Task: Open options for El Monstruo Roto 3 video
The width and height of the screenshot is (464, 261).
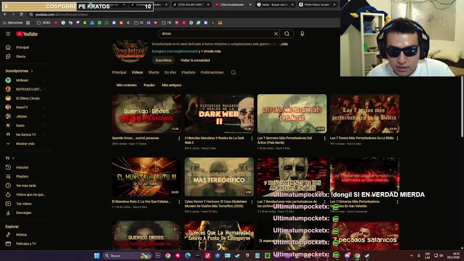Action: pyautogui.click(x=179, y=202)
